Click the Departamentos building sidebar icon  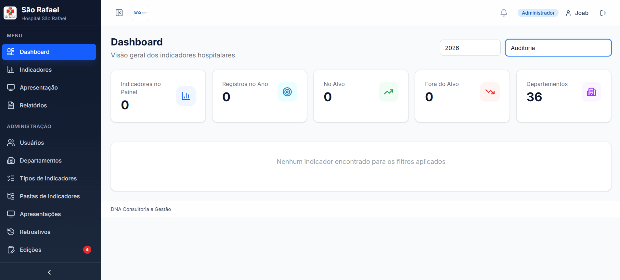tap(11, 161)
